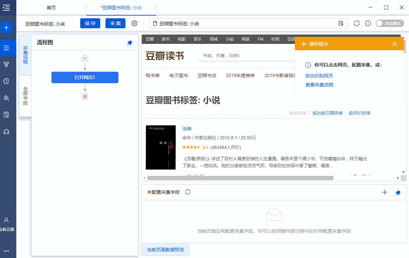Click 时间 in the site navigation bar
Viewport: 409px width, 258px height.
pyautogui.click(x=275, y=39)
